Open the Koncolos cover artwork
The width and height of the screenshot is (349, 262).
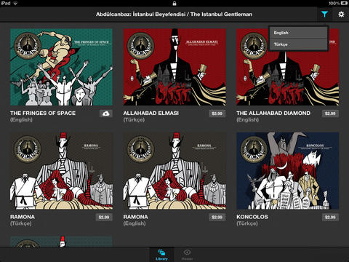click(x=288, y=171)
